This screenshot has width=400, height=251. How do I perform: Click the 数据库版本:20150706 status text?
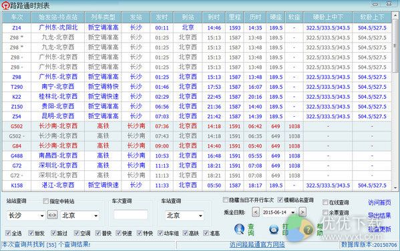click(369, 245)
